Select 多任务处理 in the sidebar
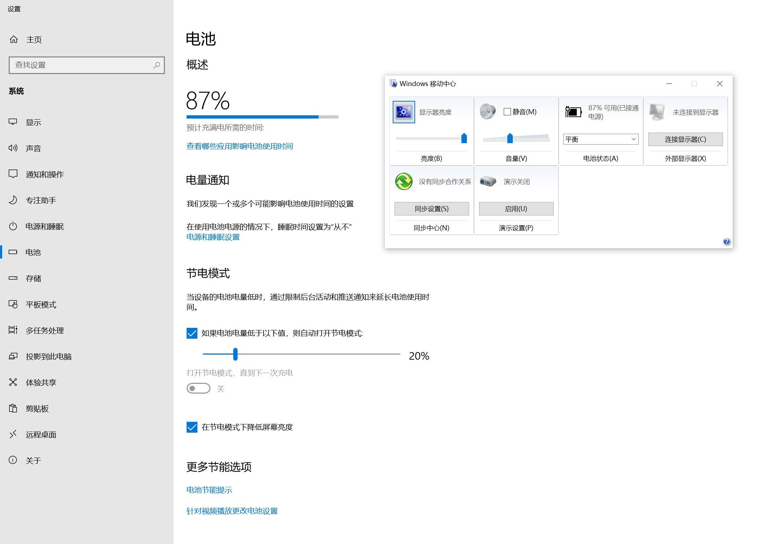This screenshot has height=544, width=767. (x=44, y=330)
